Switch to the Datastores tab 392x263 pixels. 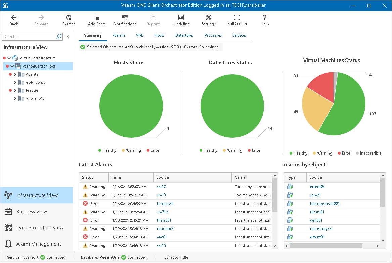pos(184,35)
